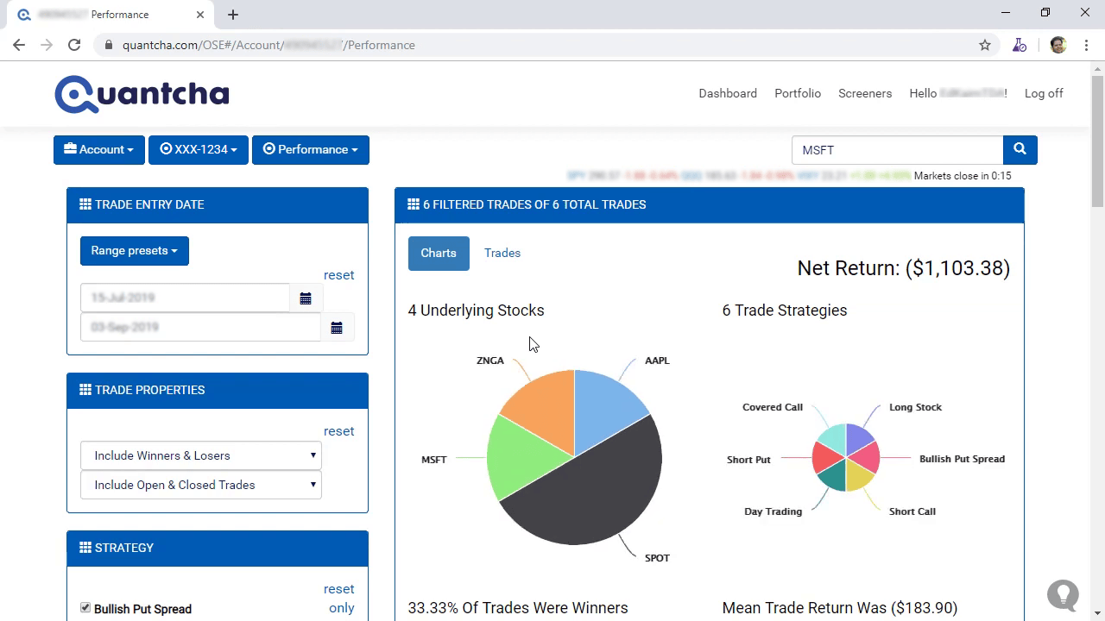Viewport: 1105px width, 621px height.
Task: Open the Account dropdown
Action: coord(99,149)
